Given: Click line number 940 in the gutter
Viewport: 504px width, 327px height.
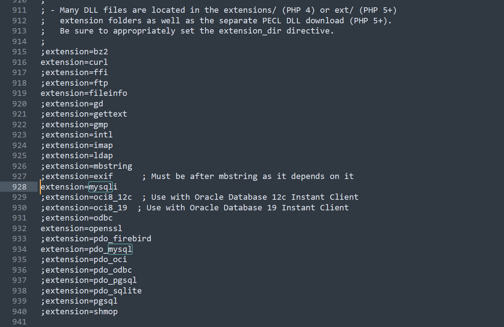Looking at the screenshot, I should tap(19, 312).
